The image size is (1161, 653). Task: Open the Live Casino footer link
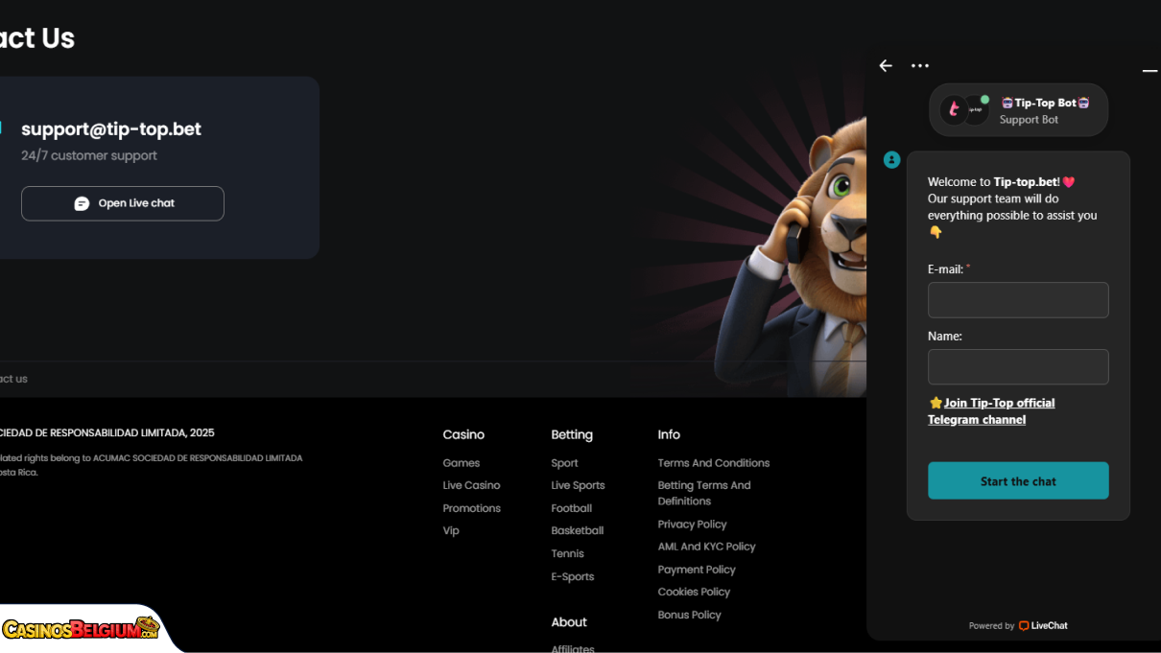[x=471, y=485]
